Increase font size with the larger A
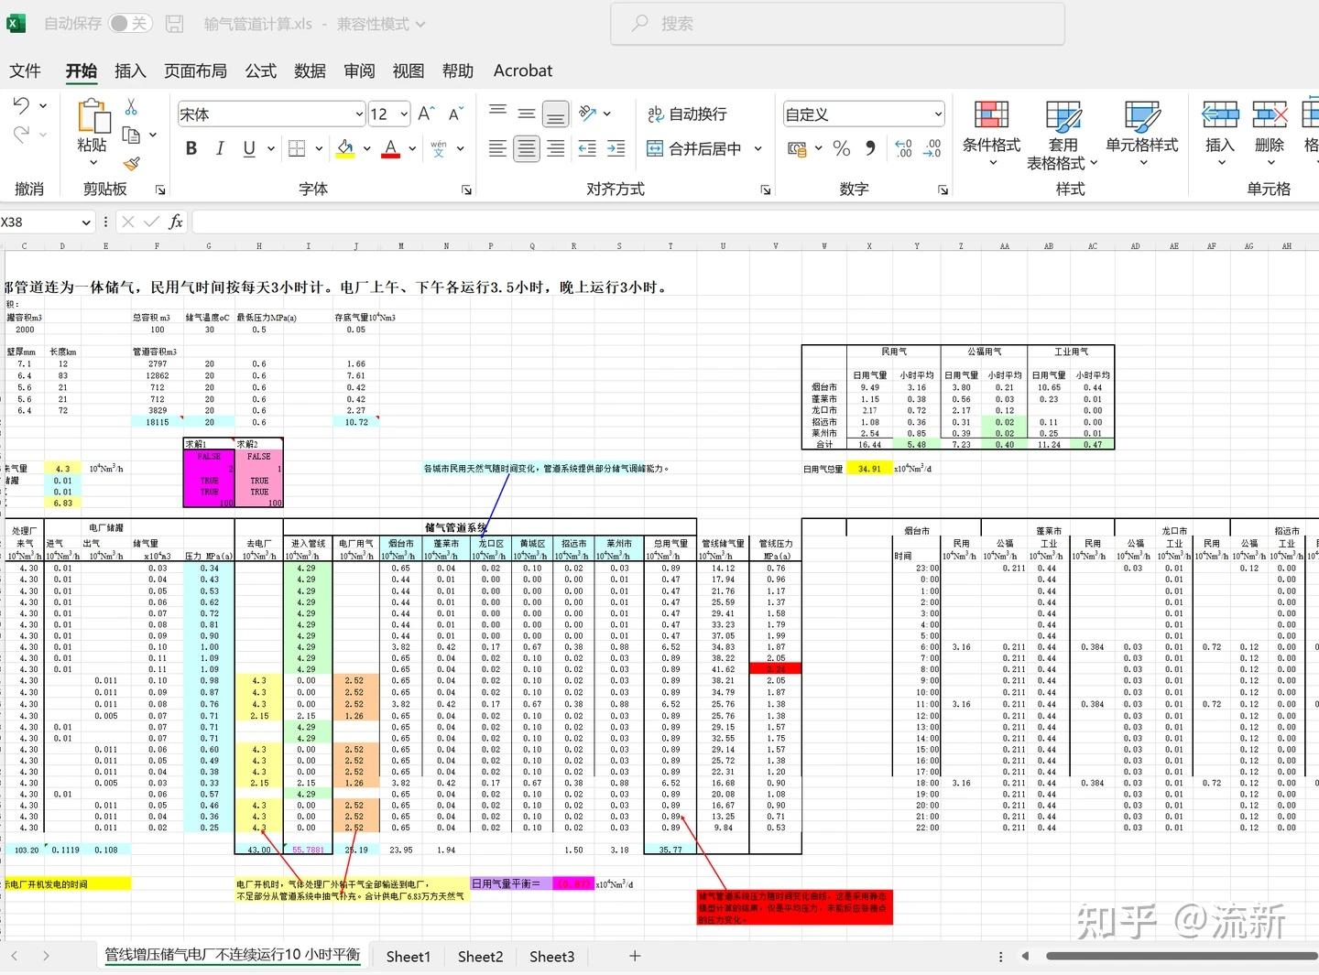This screenshot has height=975, width=1319. [x=426, y=114]
